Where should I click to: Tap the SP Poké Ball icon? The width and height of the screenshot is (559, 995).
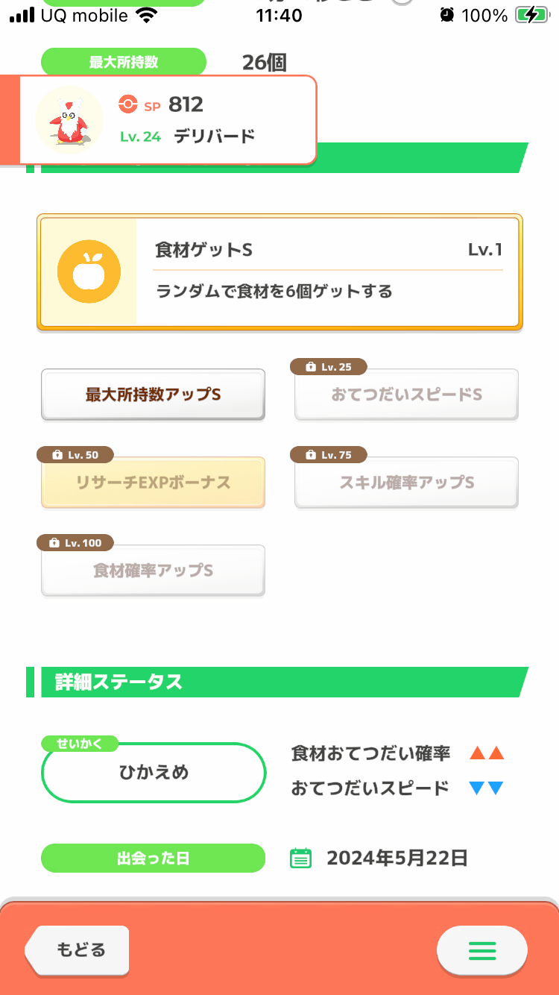(128, 105)
